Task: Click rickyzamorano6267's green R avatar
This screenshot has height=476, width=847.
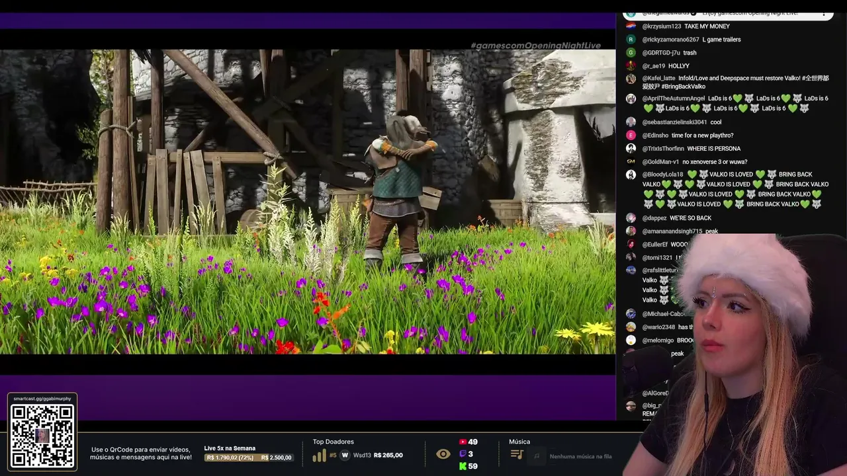Action: [x=631, y=40]
